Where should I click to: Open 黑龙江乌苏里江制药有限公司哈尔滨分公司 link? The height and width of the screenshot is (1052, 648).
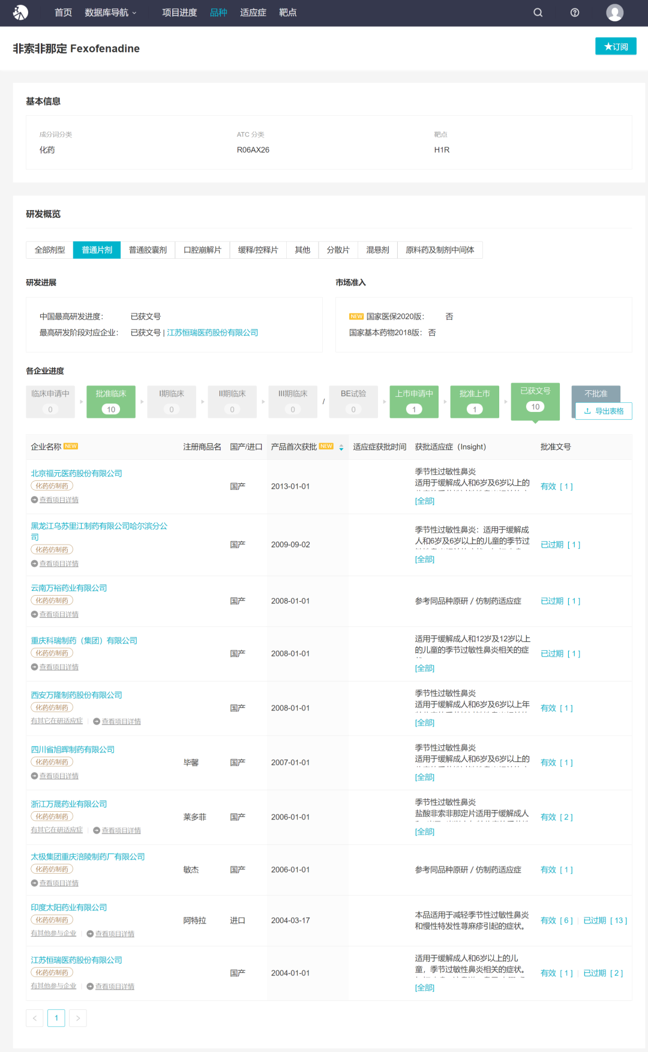(x=99, y=531)
